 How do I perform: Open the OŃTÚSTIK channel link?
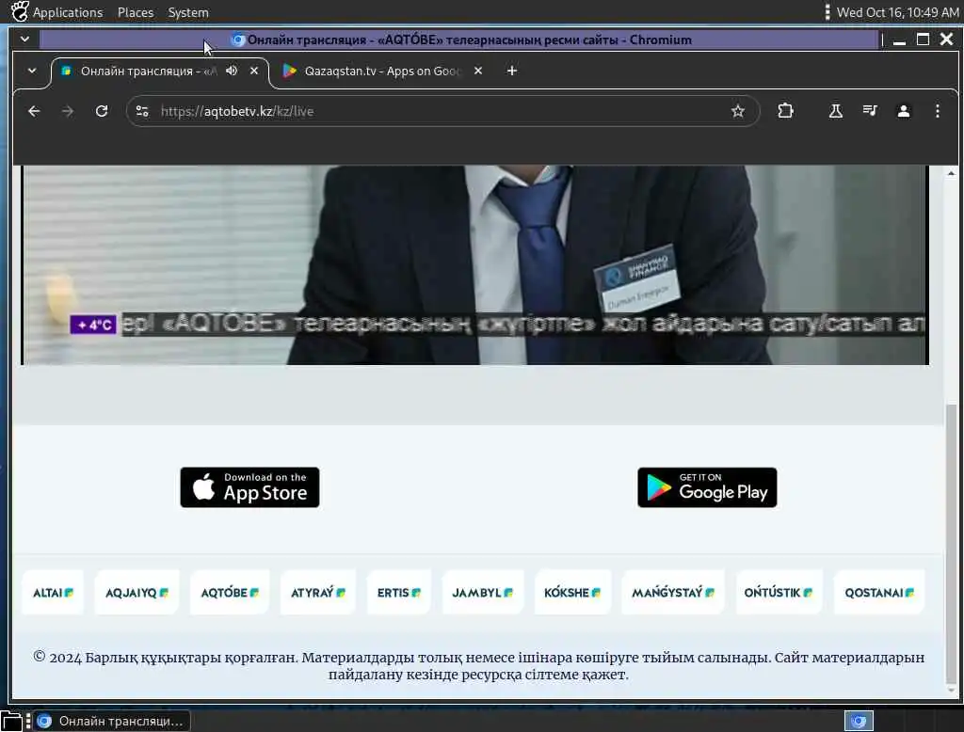[779, 593]
